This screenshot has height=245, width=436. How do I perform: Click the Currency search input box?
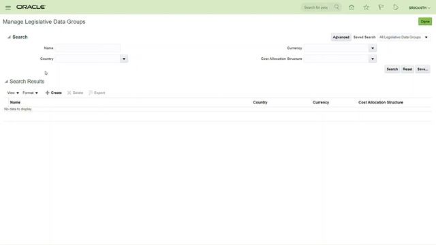click(x=337, y=48)
